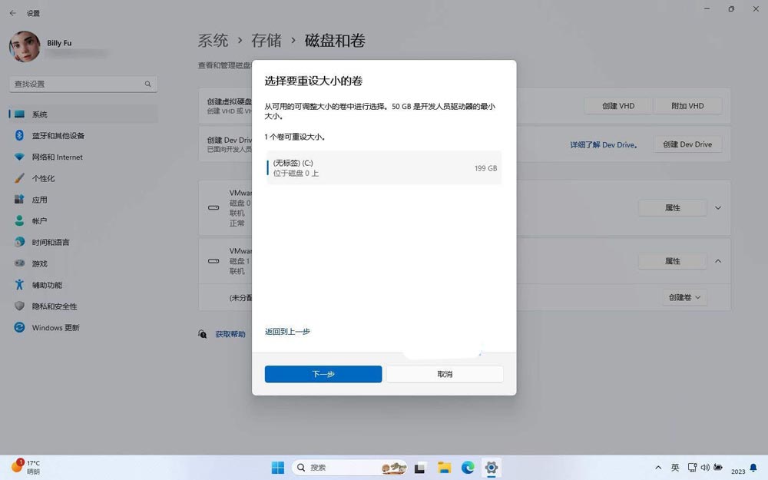Confirm volume selection with 下一步
This screenshot has height=480, width=768.
click(323, 374)
